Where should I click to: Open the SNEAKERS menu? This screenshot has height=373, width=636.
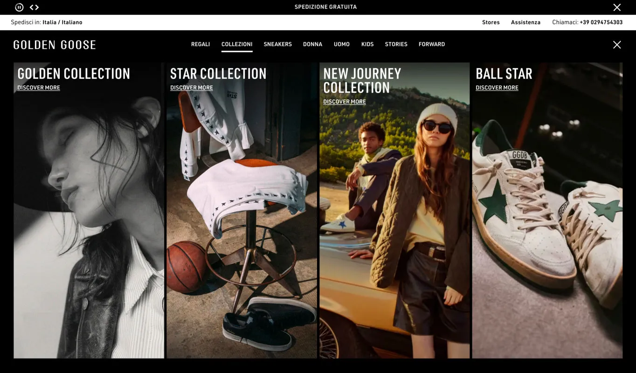(277, 44)
